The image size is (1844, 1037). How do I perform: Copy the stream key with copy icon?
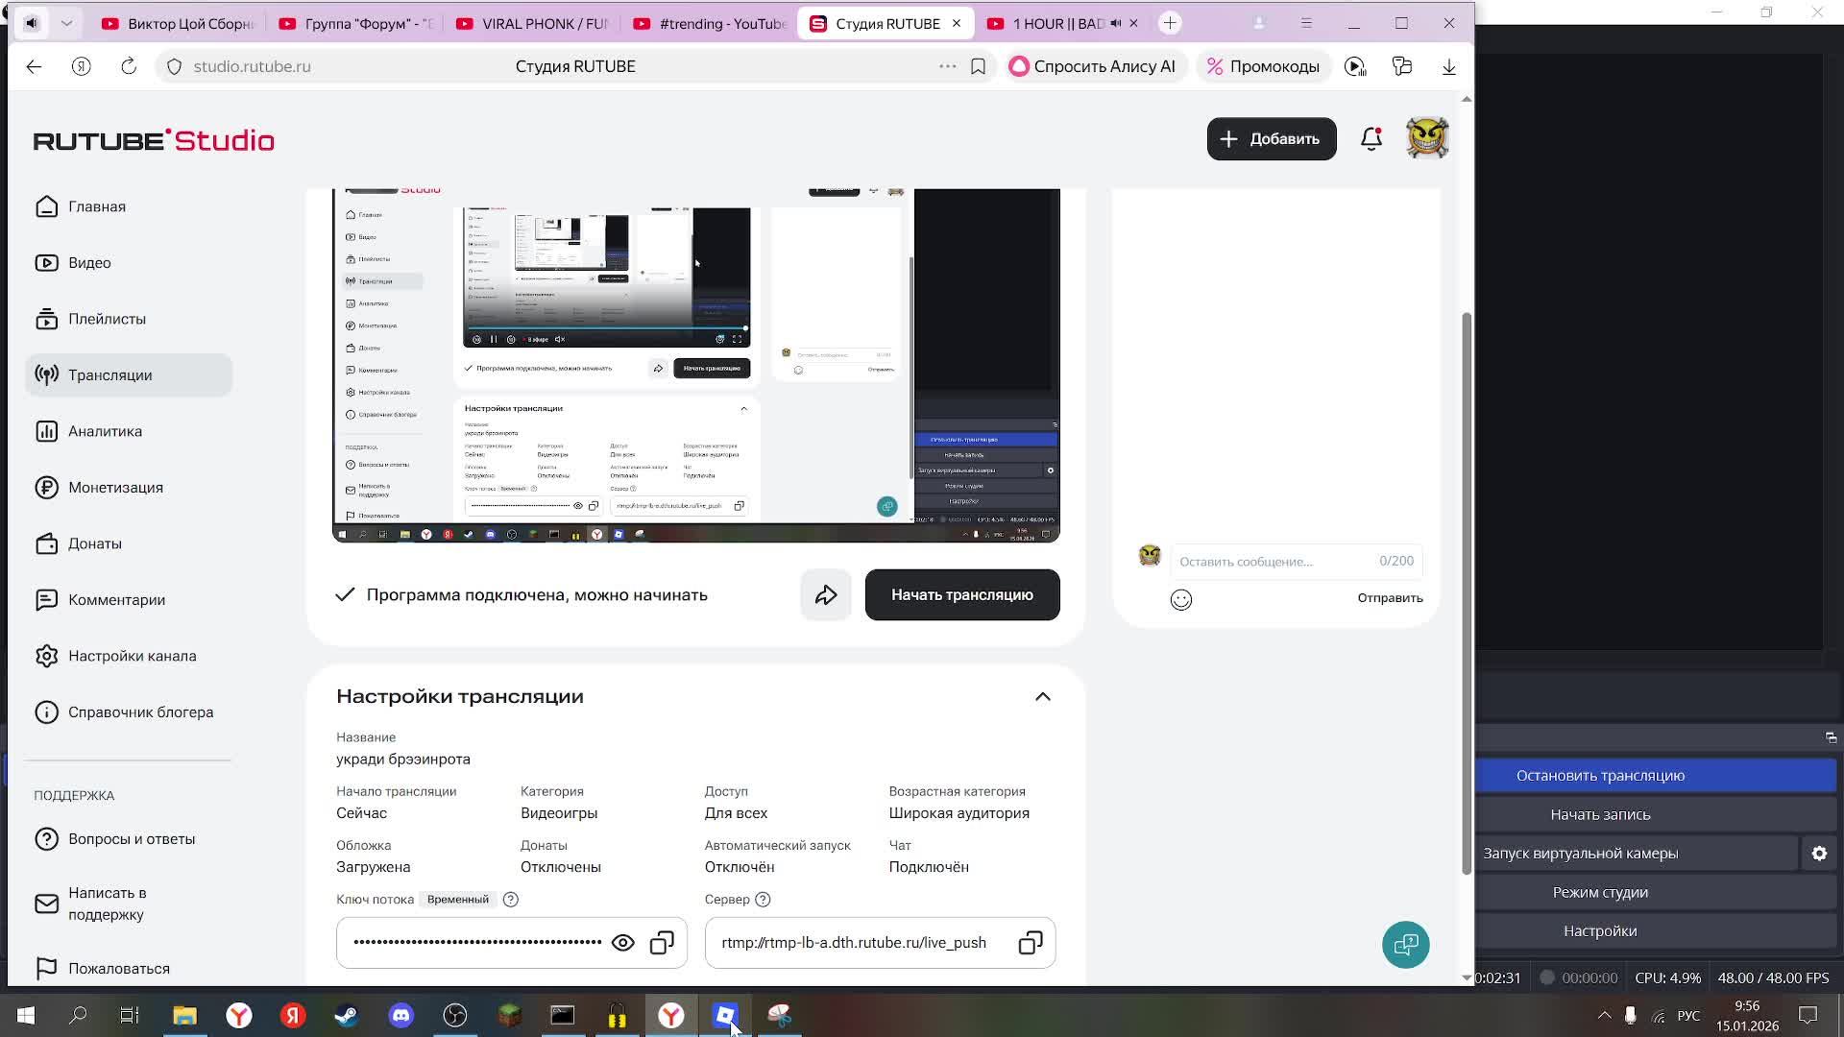[662, 943]
